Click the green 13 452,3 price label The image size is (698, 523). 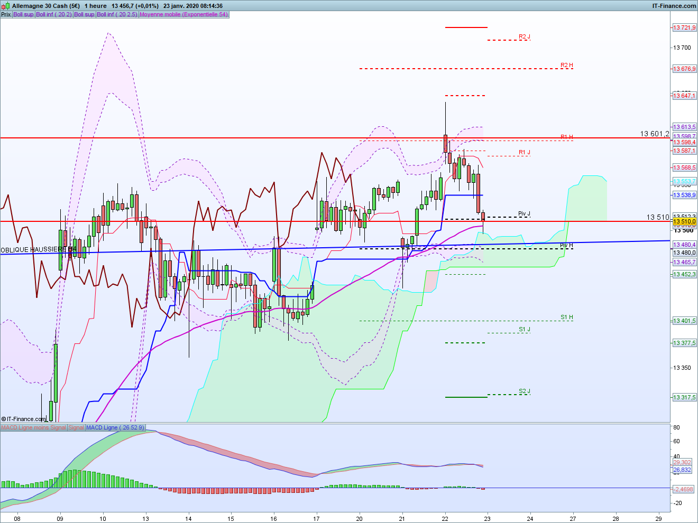pyautogui.click(x=684, y=274)
